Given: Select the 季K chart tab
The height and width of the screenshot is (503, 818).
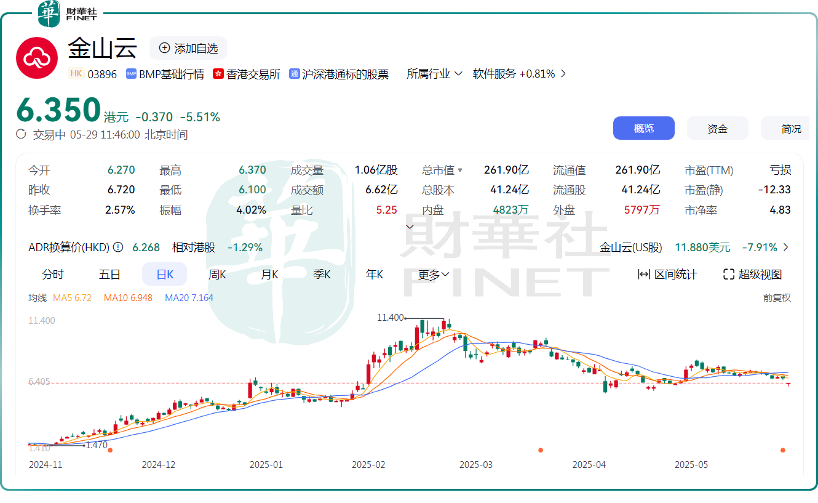Looking at the screenshot, I should 322,275.
